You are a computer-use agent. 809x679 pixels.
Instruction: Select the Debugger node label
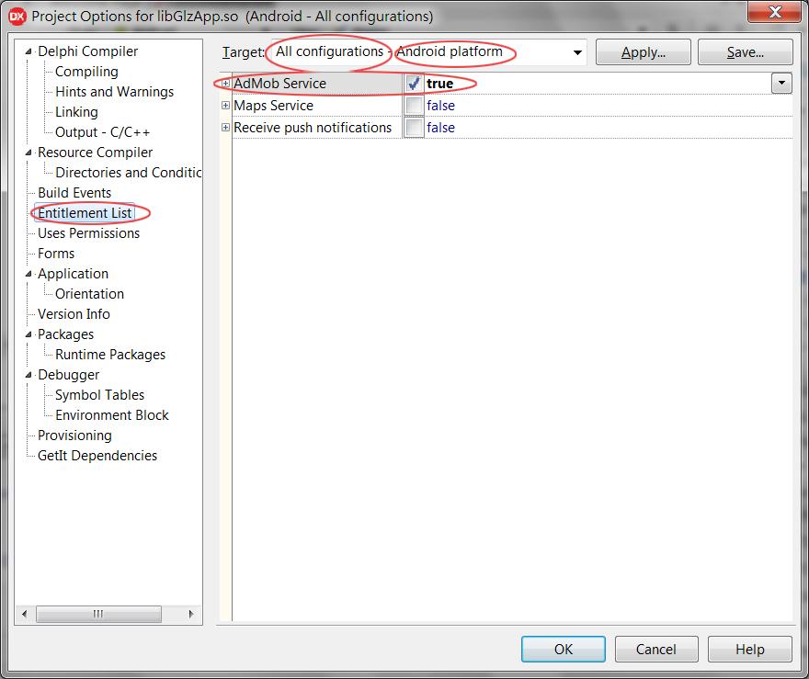68,375
